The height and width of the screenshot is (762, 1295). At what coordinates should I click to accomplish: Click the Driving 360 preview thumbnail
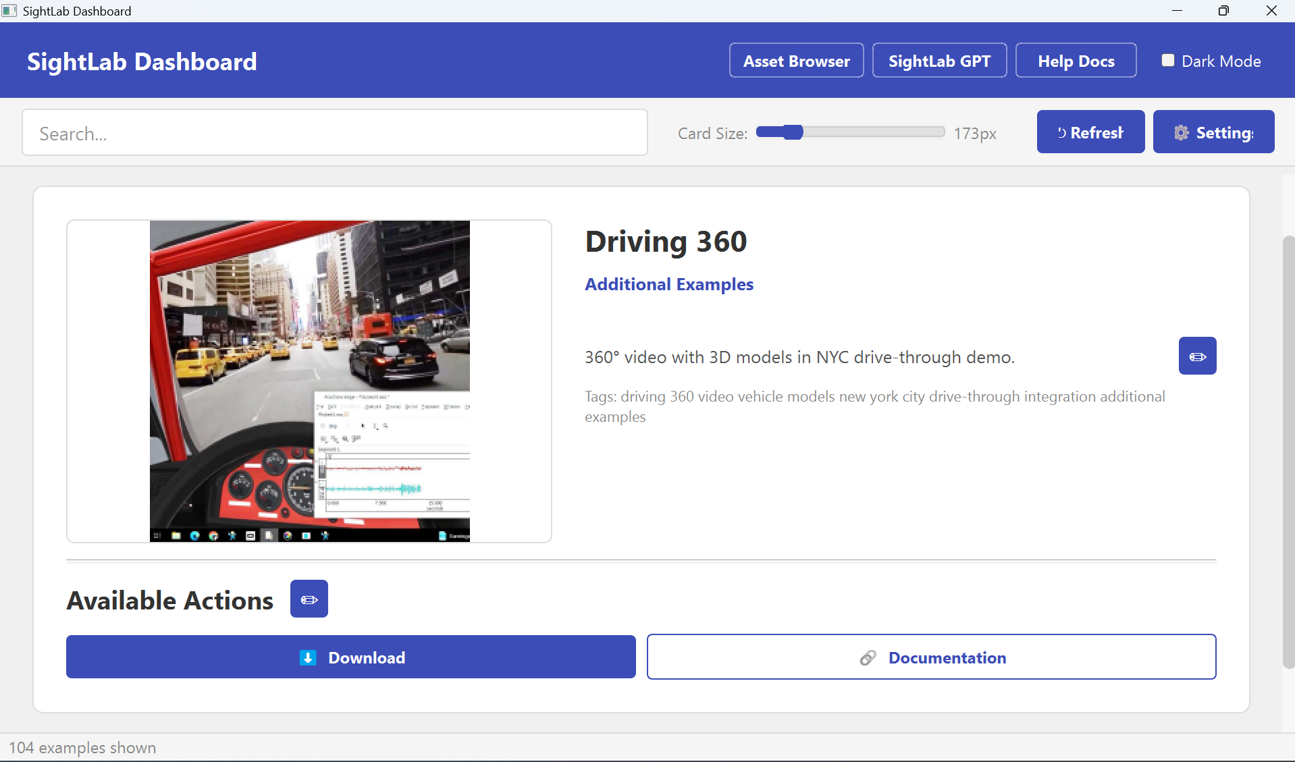click(309, 381)
